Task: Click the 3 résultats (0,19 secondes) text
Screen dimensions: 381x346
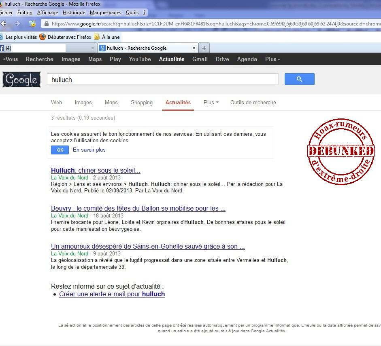Action: (x=83, y=118)
